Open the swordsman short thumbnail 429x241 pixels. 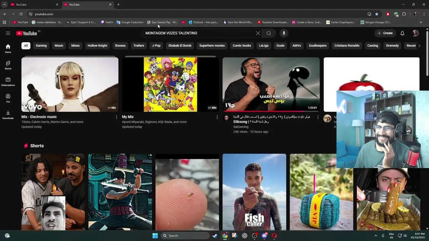[x=120, y=192]
